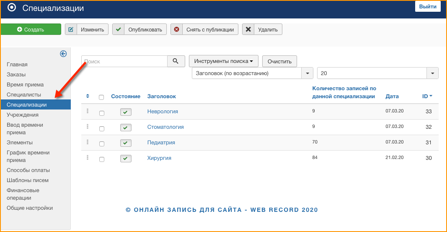This screenshot has height=232, width=447.
Task: Click the circular logo icon beside Специализации title
Action: pos(12,8)
